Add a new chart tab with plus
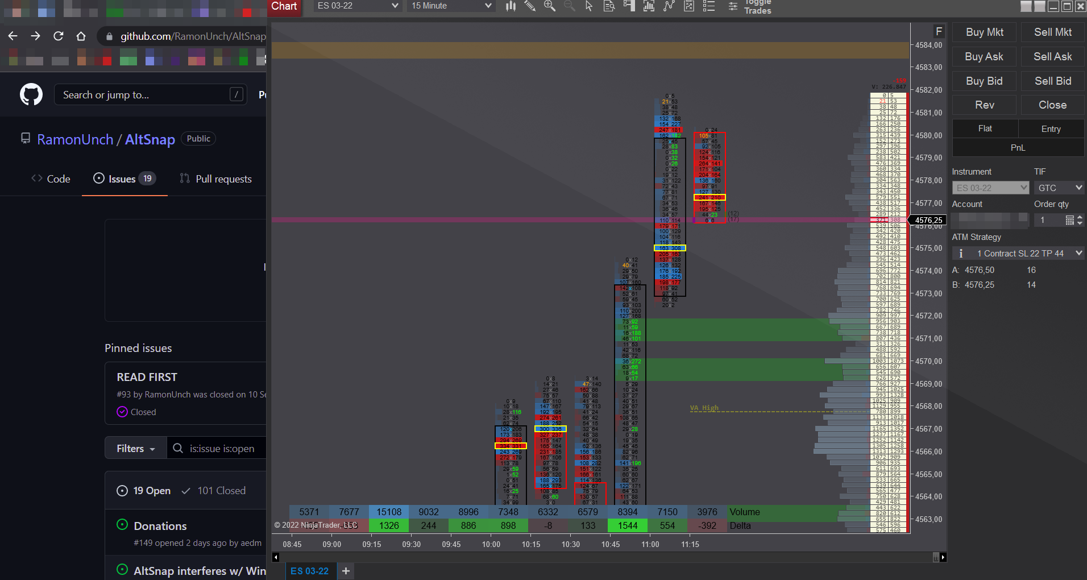This screenshot has width=1087, height=580. coord(346,571)
